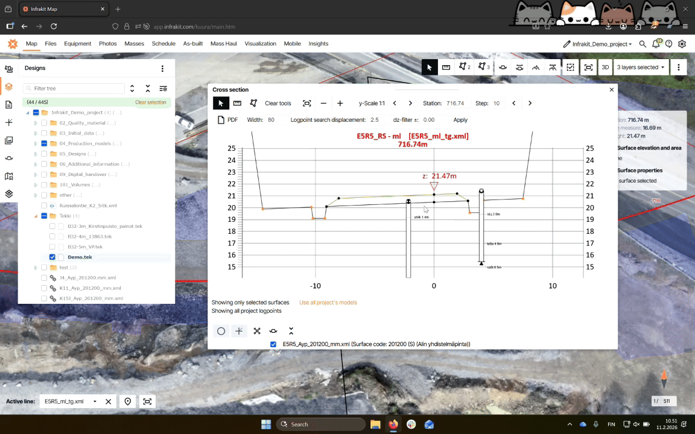This screenshot has height=434, width=695.
Task: Check the B32-4m_13863.tek checkbox
Action: coord(52,236)
